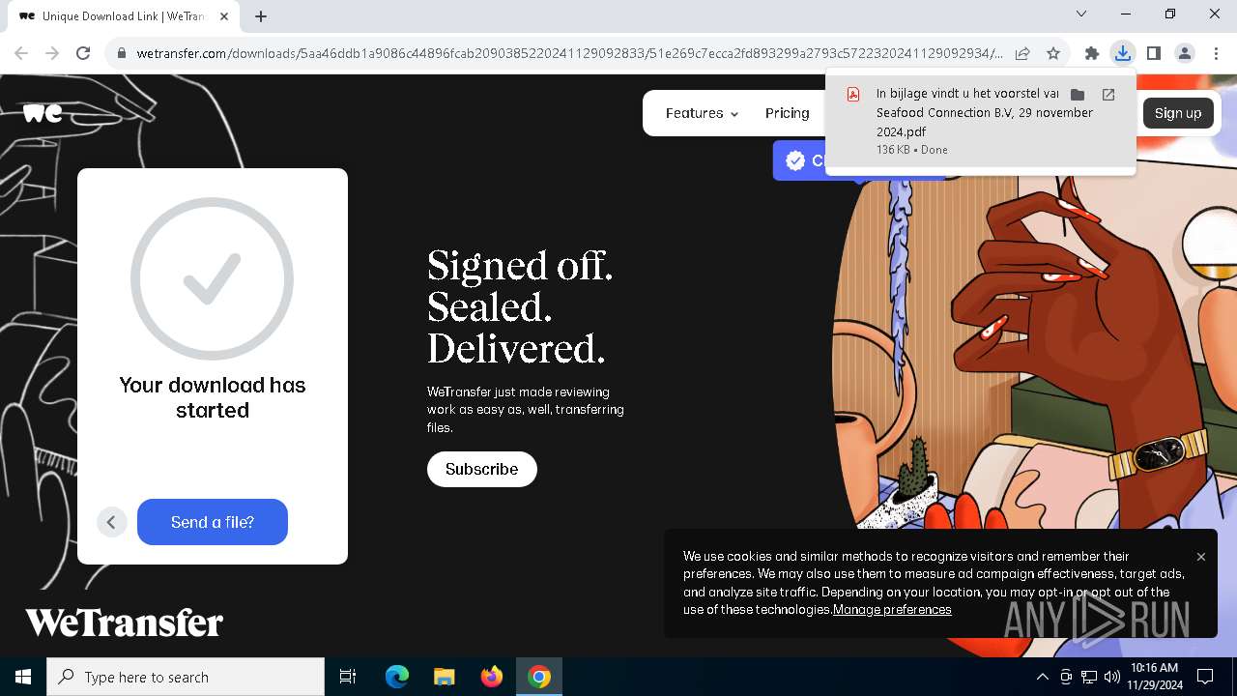Click the Sign up button
The height and width of the screenshot is (696, 1237).
tap(1178, 113)
